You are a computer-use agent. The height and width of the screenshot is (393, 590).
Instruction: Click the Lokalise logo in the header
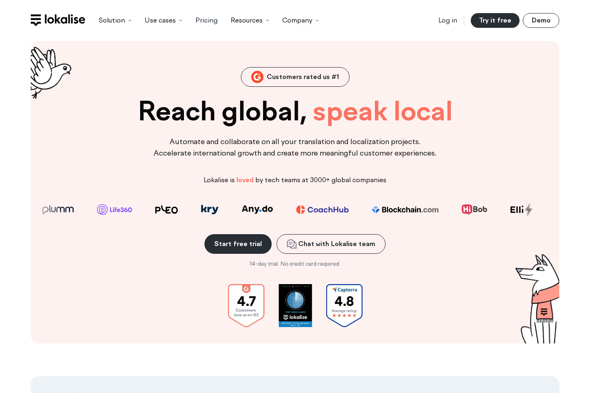[x=58, y=20]
